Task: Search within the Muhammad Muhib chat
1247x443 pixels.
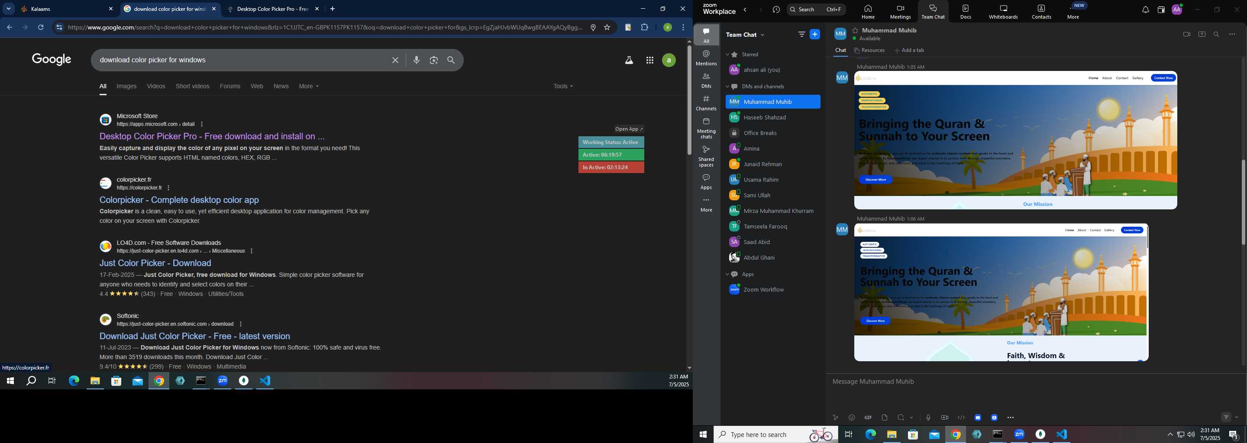Action: pyautogui.click(x=1217, y=34)
